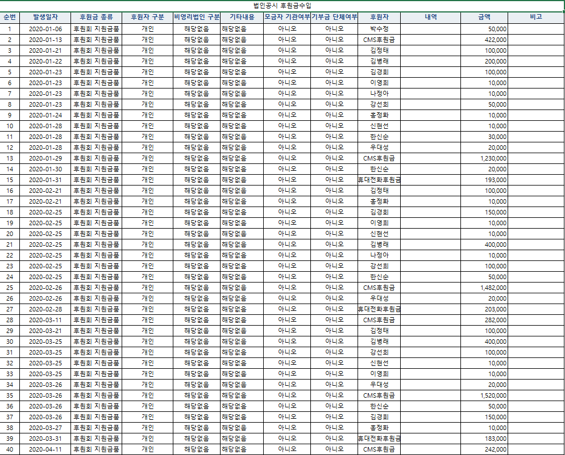Select sponsor 김병래 in row 21
Image resolution: width=565 pixels, height=455 pixels.
379,245
